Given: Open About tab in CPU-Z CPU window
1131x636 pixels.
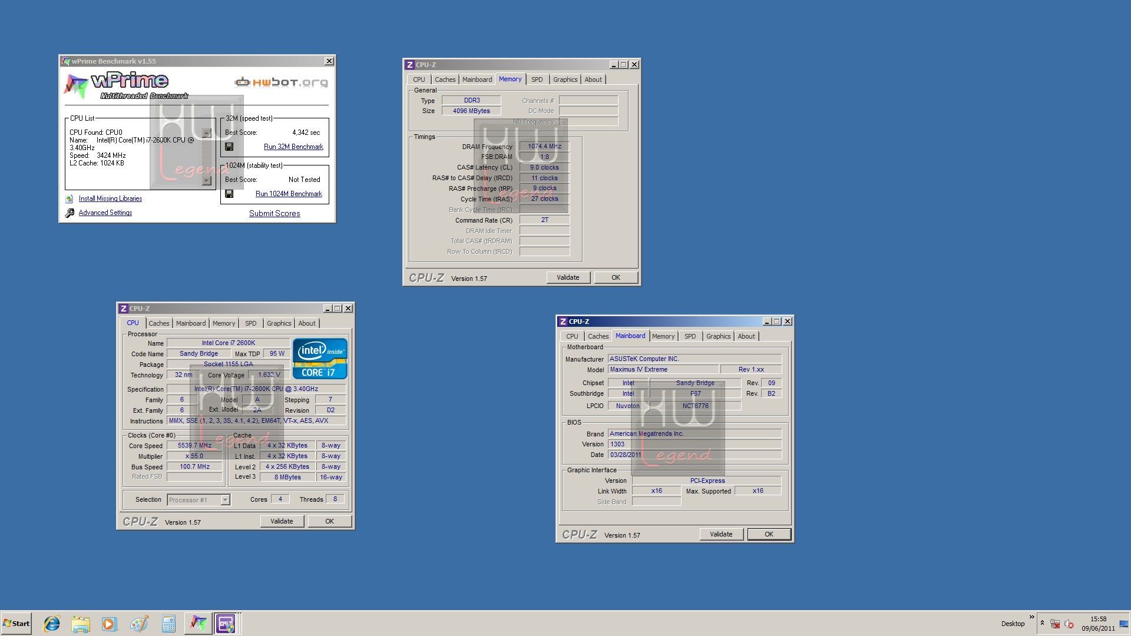Looking at the screenshot, I should (306, 323).
